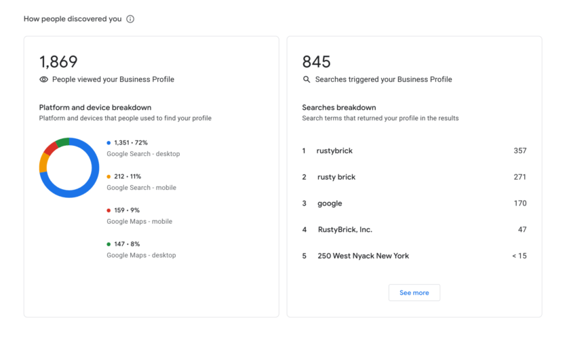Click the orange Google Search mobile legend dot
Viewport: 569px width, 337px height.
pyautogui.click(x=109, y=177)
